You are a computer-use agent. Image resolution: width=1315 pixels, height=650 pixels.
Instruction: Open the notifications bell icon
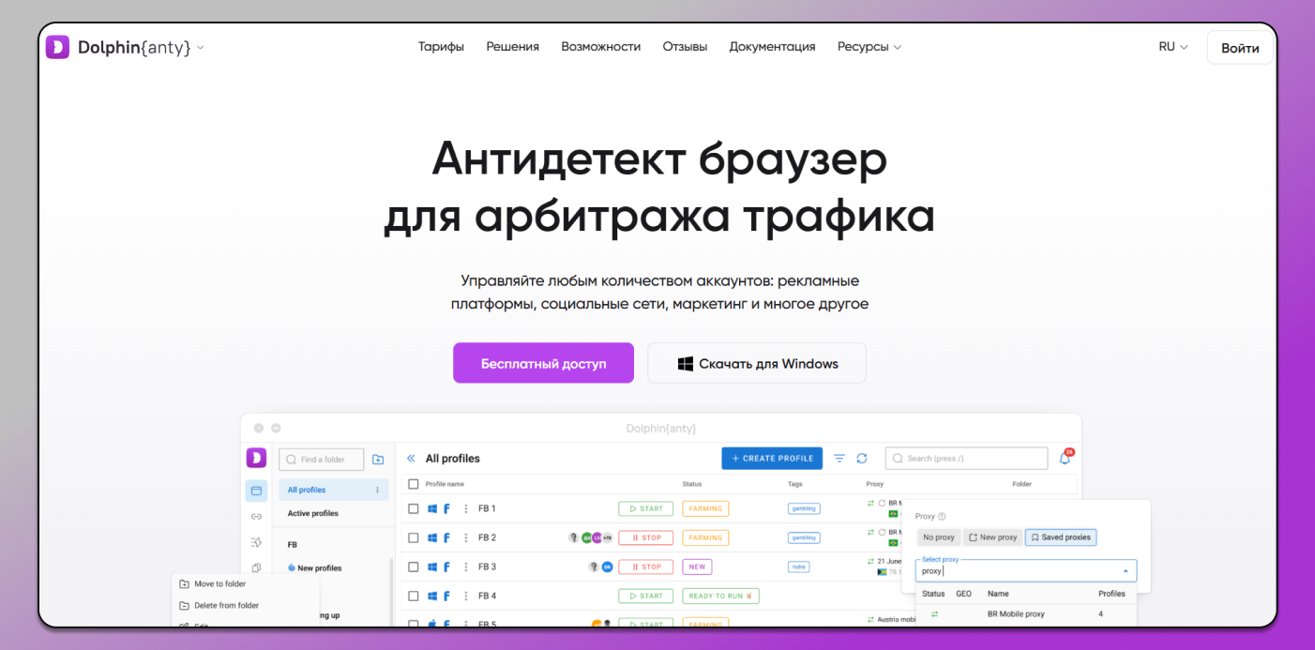tap(1065, 458)
